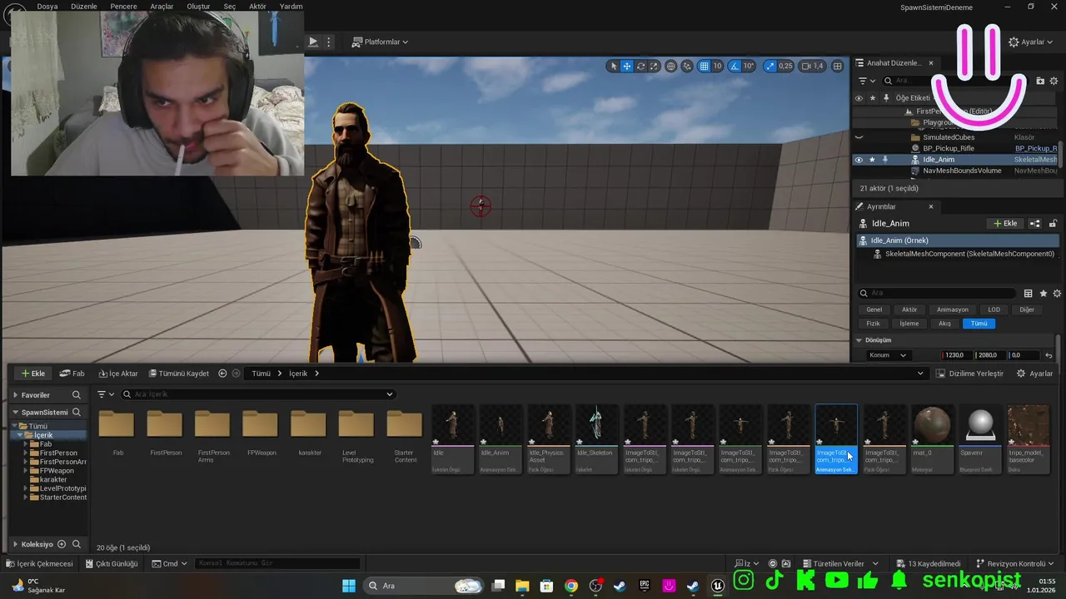The height and width of the screenshot is (599, 1066).
Task: Show hidden SimulatedCubes folder
Action: click(859, 137)
